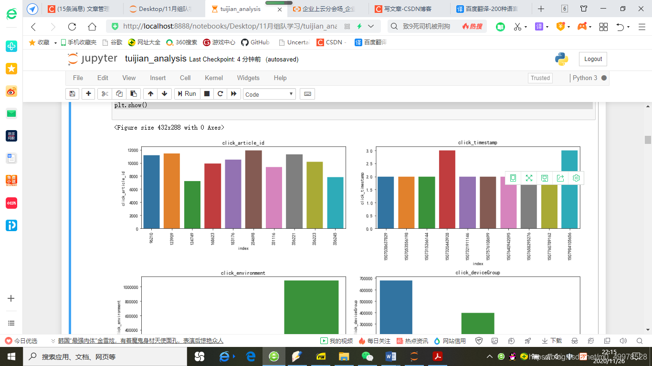This screenshot has width=652, height=366.
Task: Save notebook with the floppy disk icon
Action: (72, 94)
